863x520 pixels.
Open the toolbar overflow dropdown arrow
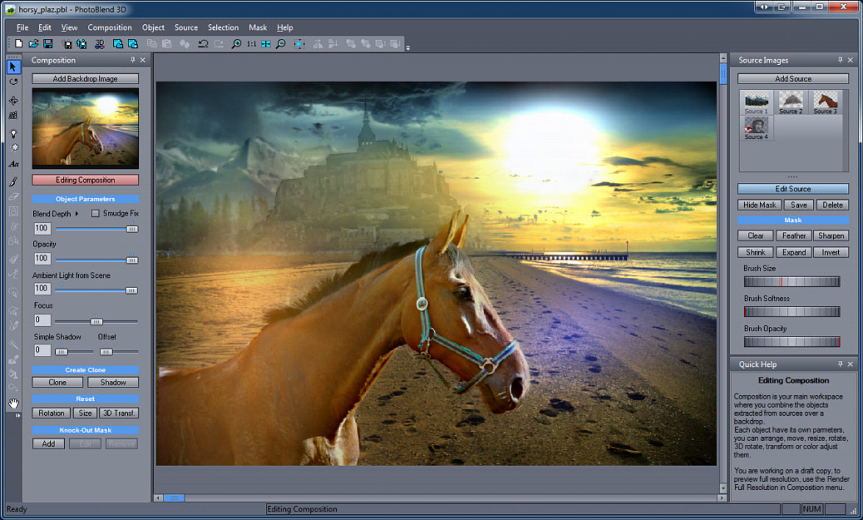(x=407, y=47)
